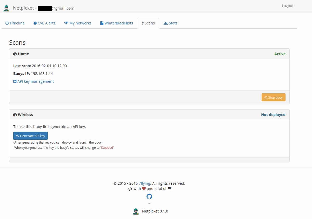The width and height of the screenshot is (312, 219).
Task: Click the Netpicket guard logo in header
Action: coord(6,8)
